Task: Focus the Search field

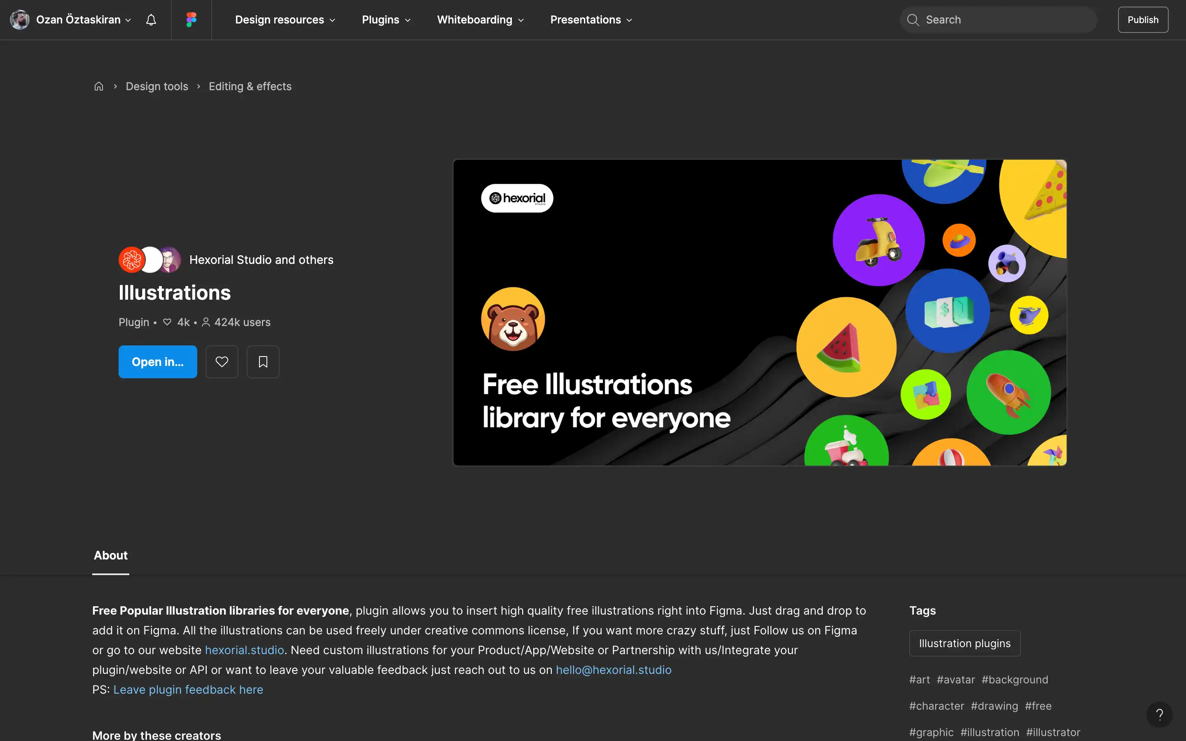Action: [x=998, y=20]
